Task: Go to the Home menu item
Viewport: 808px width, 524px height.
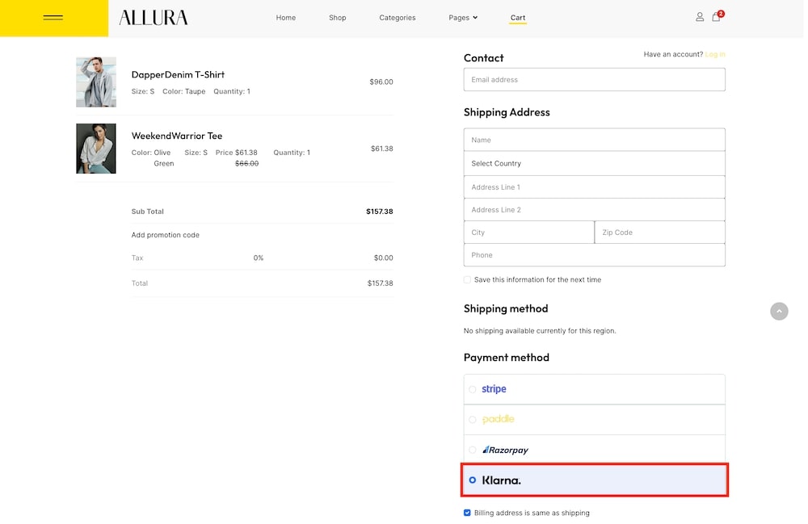Action: point(286,18)
